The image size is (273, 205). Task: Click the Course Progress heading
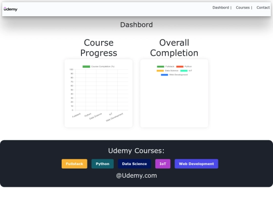click(99, 48)
